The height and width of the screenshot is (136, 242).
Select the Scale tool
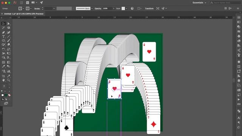tap(8, 49)
